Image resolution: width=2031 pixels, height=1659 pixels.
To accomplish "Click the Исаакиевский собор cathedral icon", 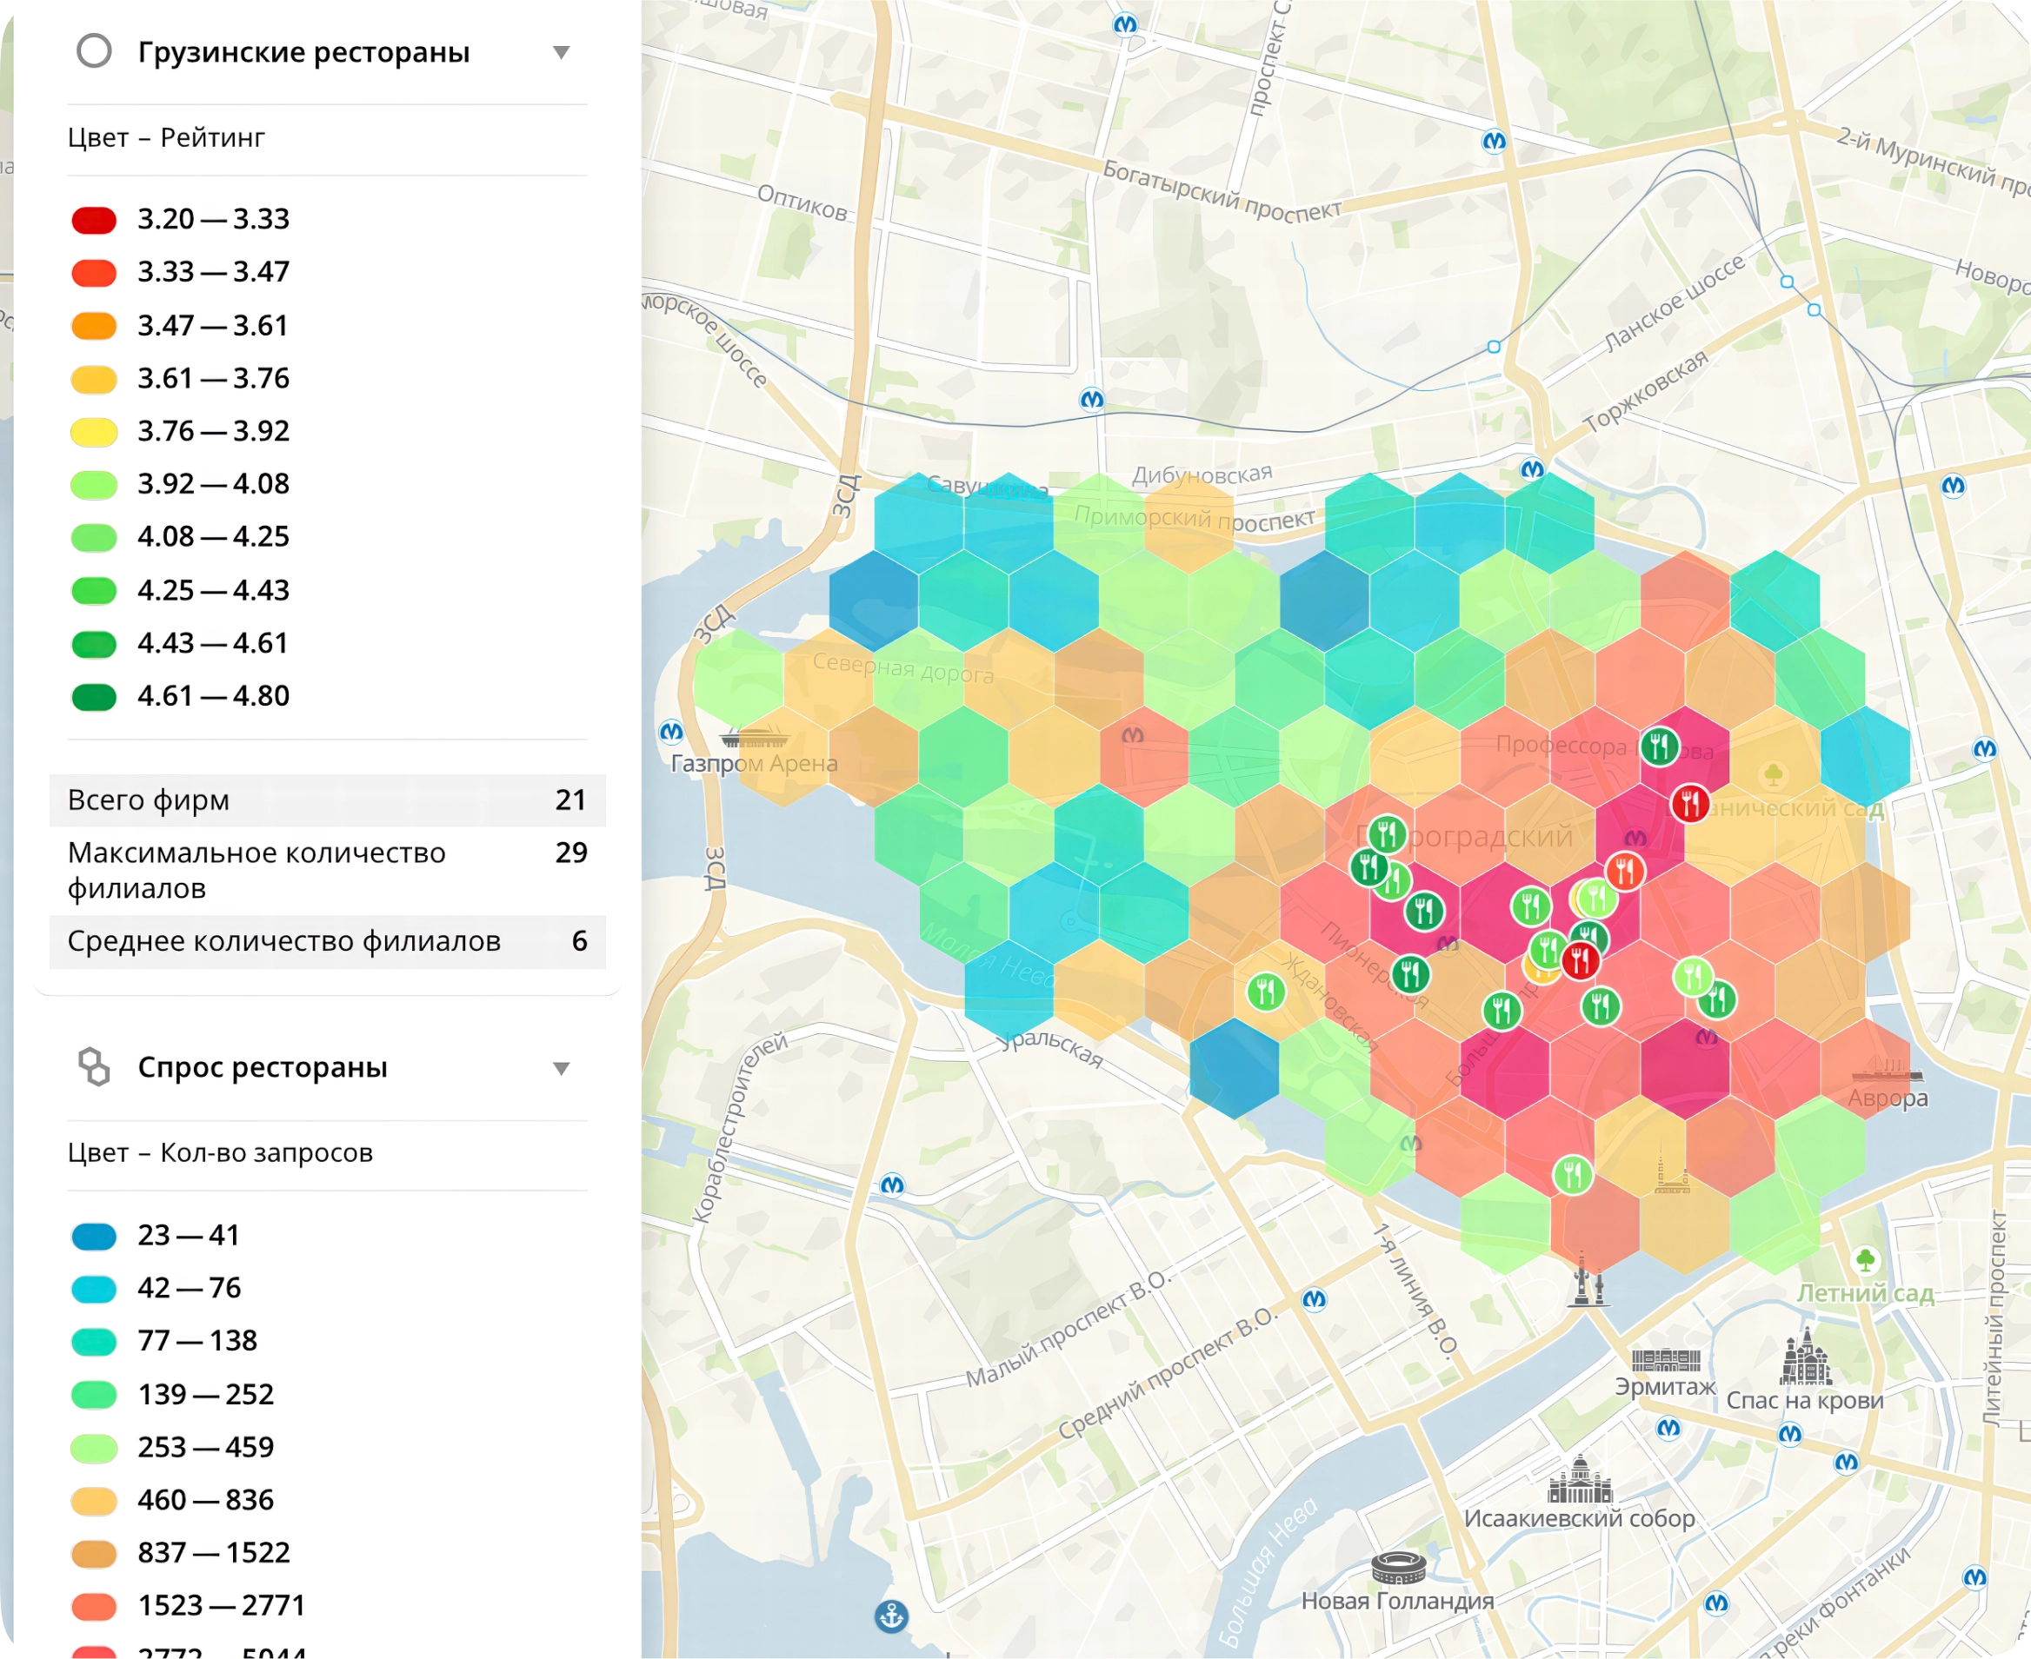I will pos(1580,1478).
